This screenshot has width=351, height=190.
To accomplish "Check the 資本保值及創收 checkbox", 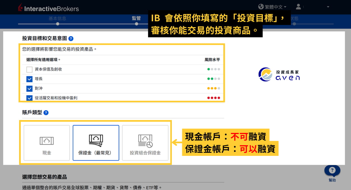I will (29, 70).
